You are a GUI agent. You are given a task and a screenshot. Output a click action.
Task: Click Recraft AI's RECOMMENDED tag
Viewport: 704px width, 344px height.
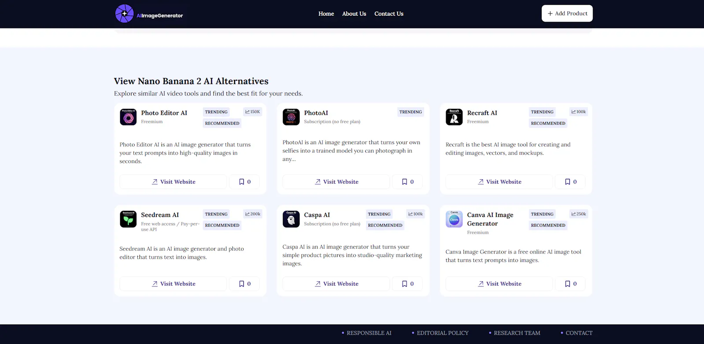pos(548,123)
